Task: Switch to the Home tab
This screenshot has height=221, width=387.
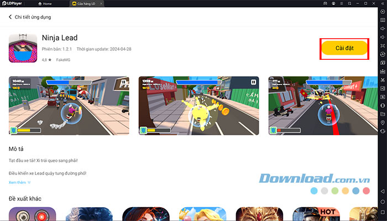Action: click(x=45, y=4)
